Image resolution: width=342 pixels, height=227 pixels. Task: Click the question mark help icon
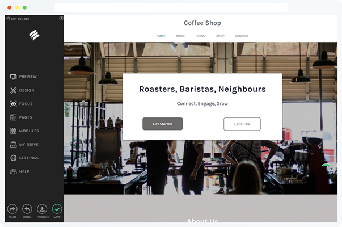(x=61, y=18)
